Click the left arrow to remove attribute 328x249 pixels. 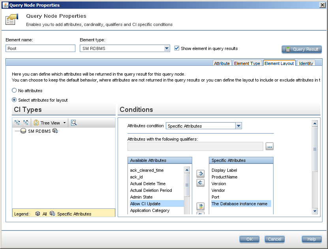201,183
